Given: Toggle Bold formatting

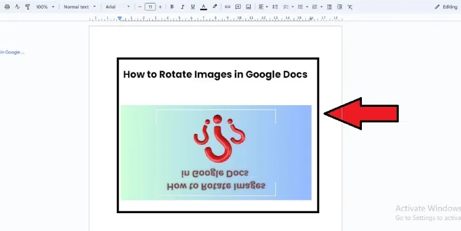Looking at the screenshot, I should (172, 7).
